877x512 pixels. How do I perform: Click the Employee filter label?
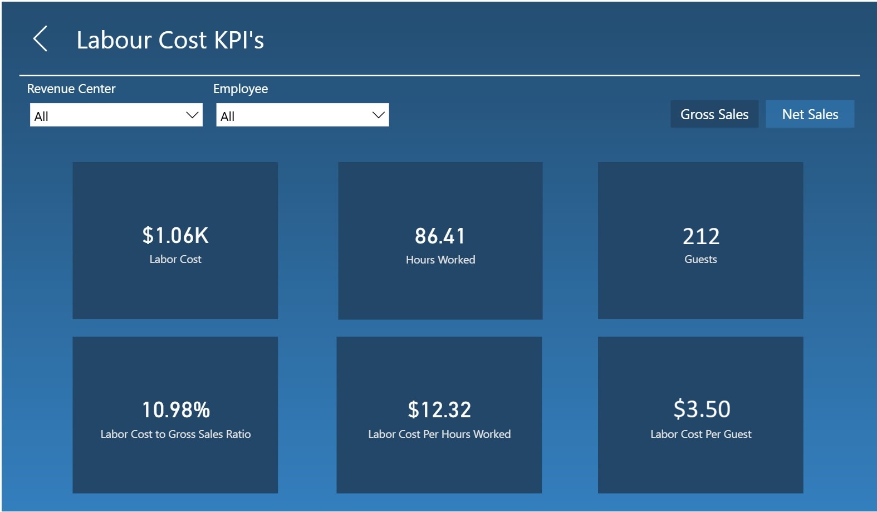click(x=240, y=89)
